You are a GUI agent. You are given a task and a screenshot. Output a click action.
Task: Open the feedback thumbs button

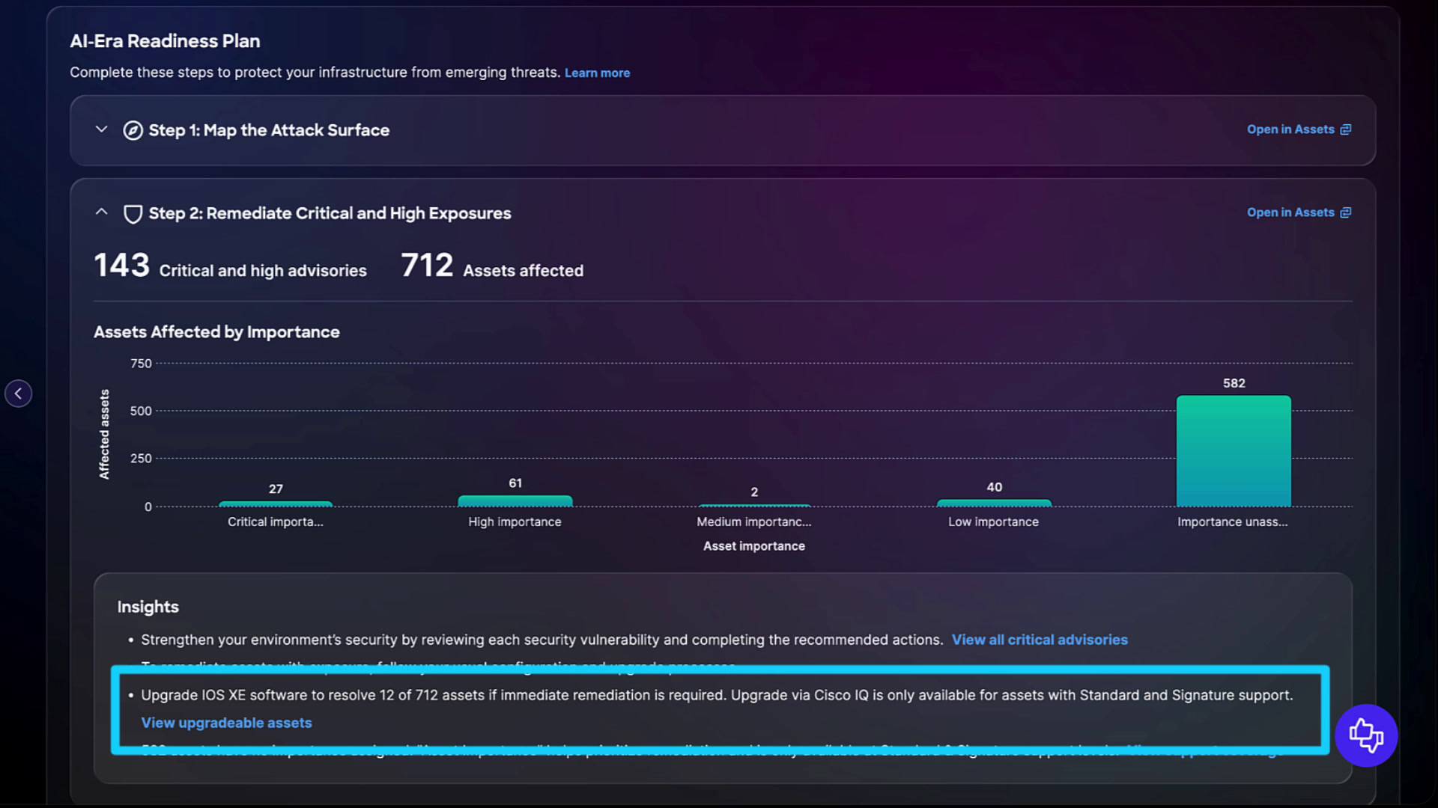[1366, 735]
